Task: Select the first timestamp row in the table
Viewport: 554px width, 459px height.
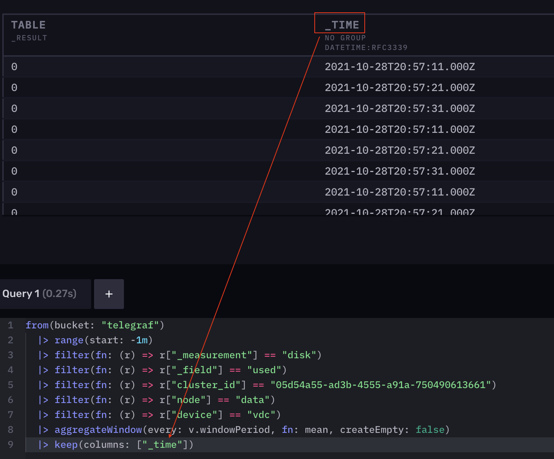Action: point(399,66)
